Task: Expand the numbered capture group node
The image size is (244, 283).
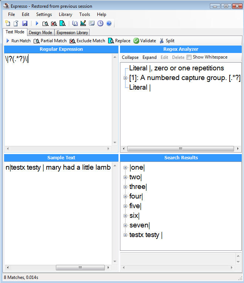Action: [x=126, y=78]
